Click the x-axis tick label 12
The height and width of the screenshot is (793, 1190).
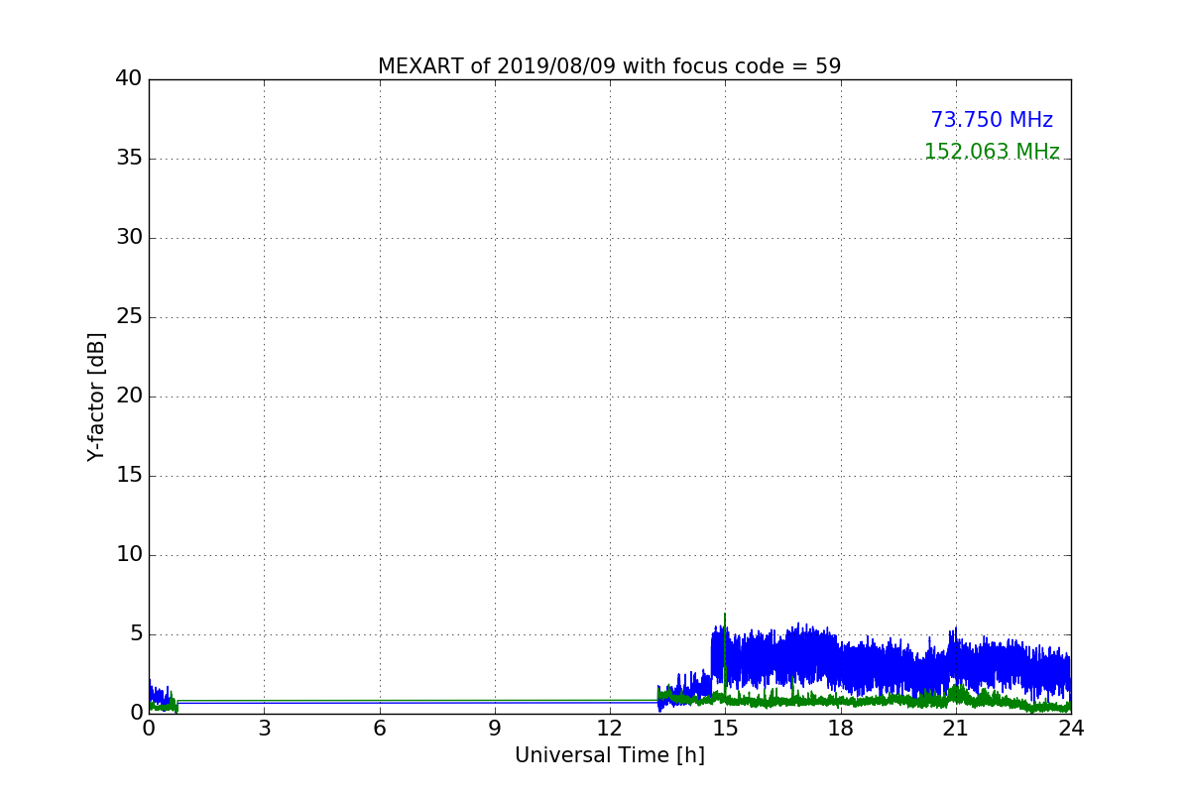[610, 729]
